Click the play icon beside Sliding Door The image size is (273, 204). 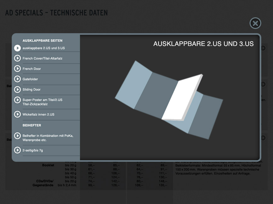(17, 89)
